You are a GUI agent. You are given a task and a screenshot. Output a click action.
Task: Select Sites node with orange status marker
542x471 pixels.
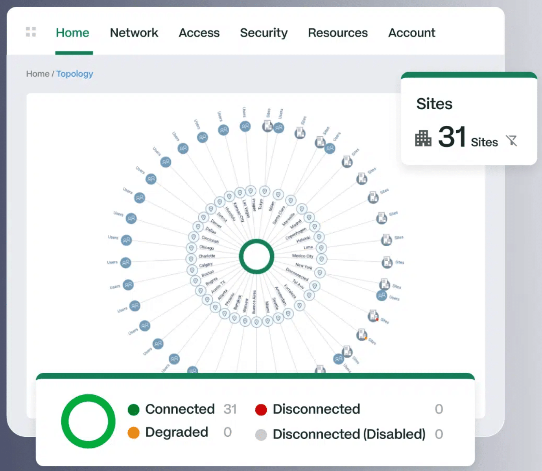[362, 335]
